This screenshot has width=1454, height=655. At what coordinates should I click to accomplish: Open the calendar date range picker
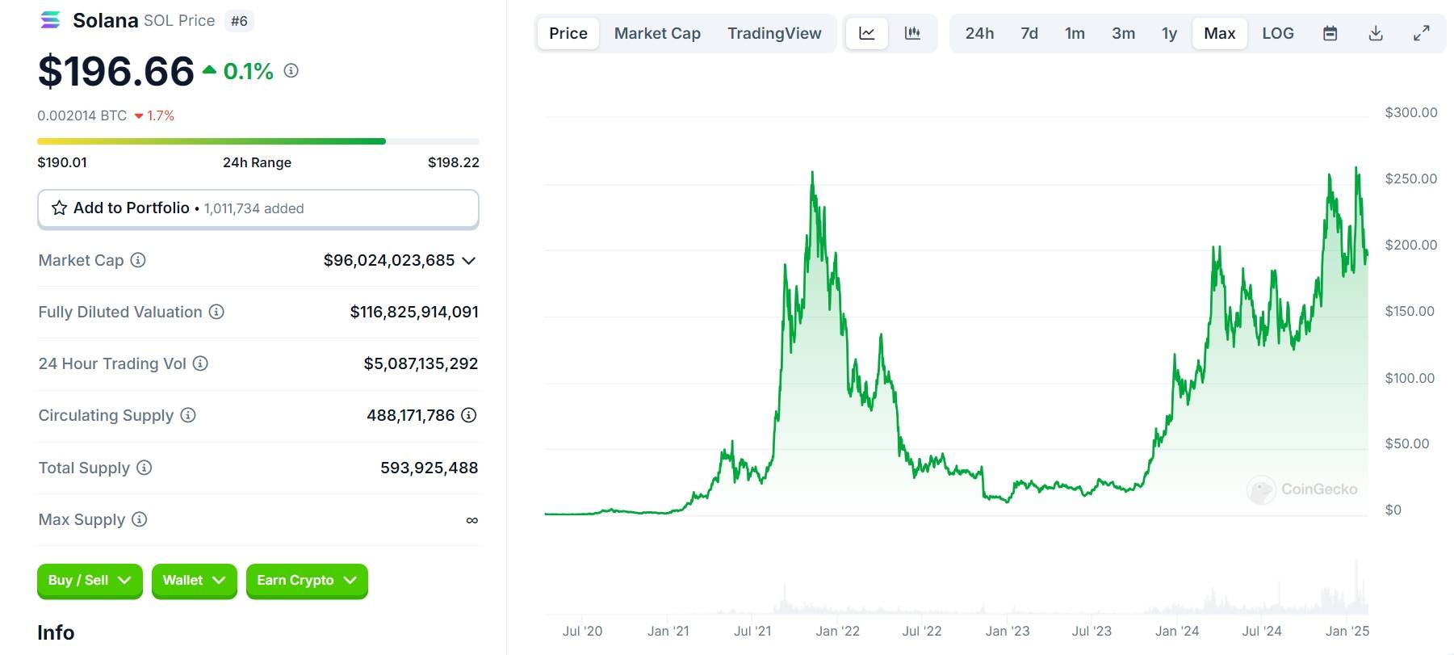point(1330,33)
